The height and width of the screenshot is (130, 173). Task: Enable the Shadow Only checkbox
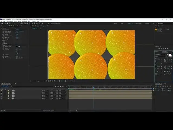16,58
